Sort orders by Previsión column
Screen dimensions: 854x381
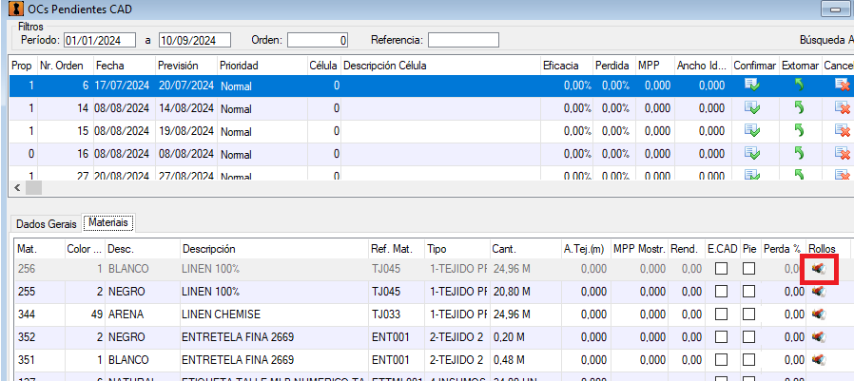186,66
